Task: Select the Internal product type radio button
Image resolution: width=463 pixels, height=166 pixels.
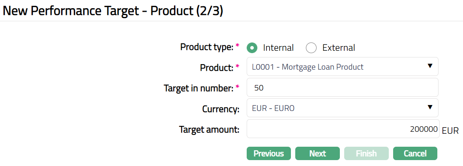Action: pyautogui.click(x=252, y=48)
